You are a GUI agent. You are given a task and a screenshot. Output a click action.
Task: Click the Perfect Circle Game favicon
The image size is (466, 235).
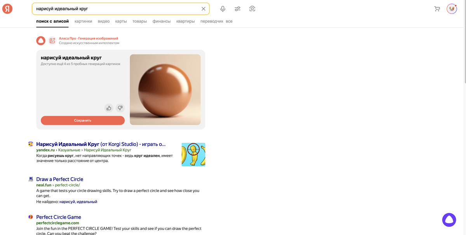[31, 217]
